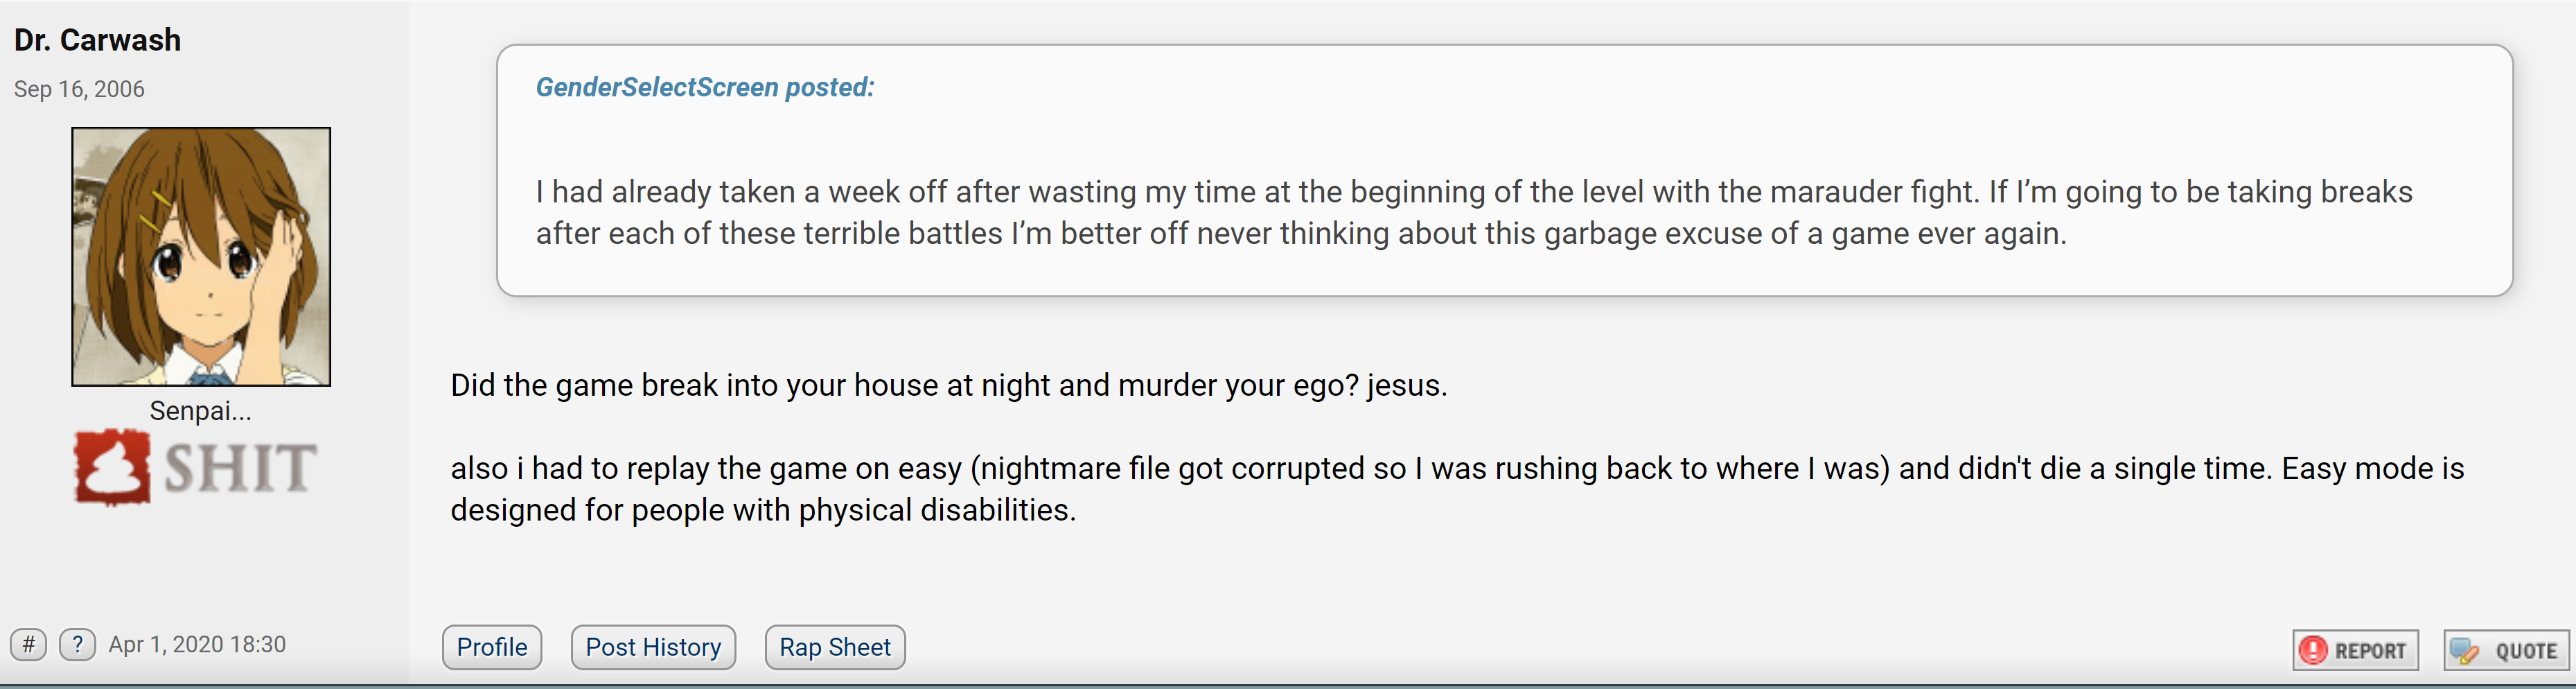2576x689 pixels.
Task: Click the Dr. Carwash username
Action: point(97,40)
